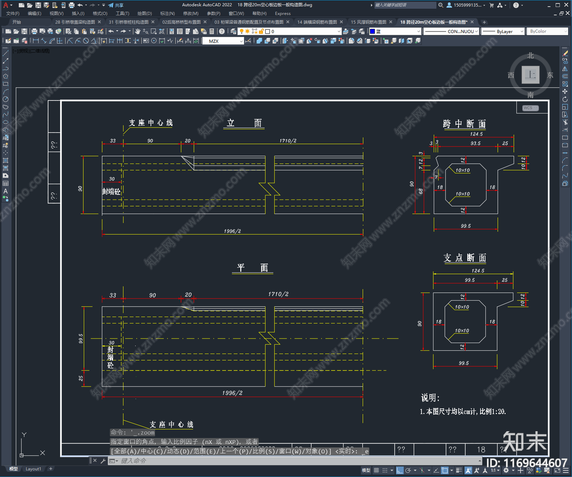572x477 pixels.
Task: Click the 模型 model space button in the status bar
Action: point(366,471)
